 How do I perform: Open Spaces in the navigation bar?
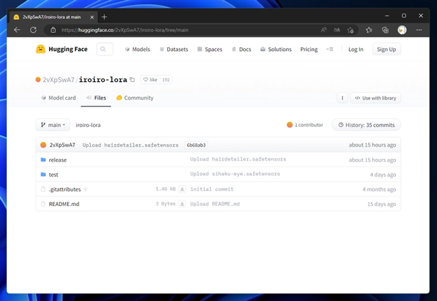210,49
